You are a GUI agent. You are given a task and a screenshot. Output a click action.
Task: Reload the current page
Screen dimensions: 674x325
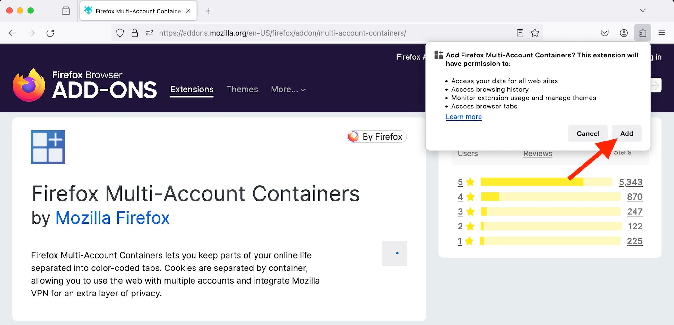pyautogui.click(x=50, y=33)
